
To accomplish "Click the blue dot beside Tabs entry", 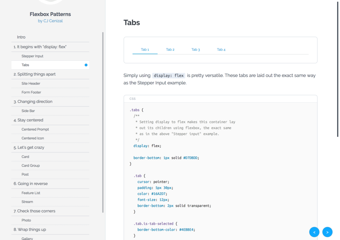I will (86, 65).
